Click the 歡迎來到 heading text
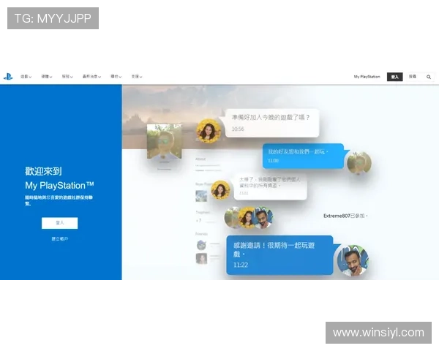 [43, 171]
